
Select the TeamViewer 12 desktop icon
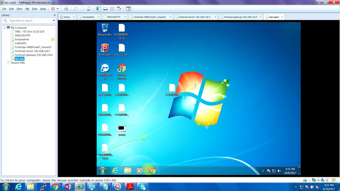(x=105, y=72)
